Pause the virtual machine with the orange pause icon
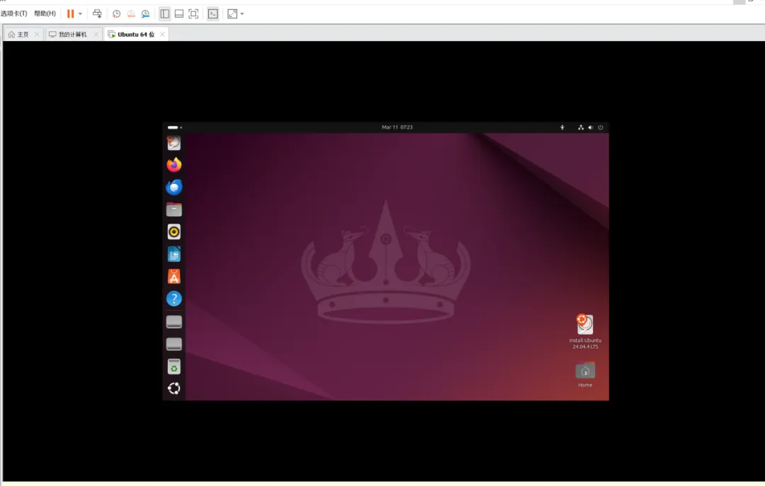Viewport: 765px width, 486px height. (x=71, y=13)
